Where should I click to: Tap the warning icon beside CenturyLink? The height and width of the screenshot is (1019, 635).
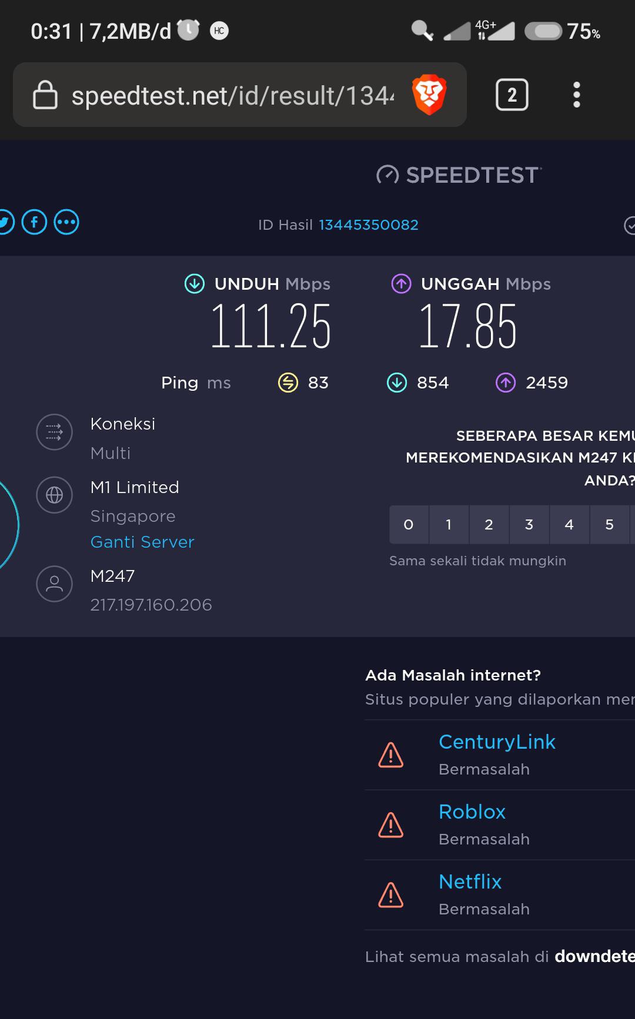[390, 755]
